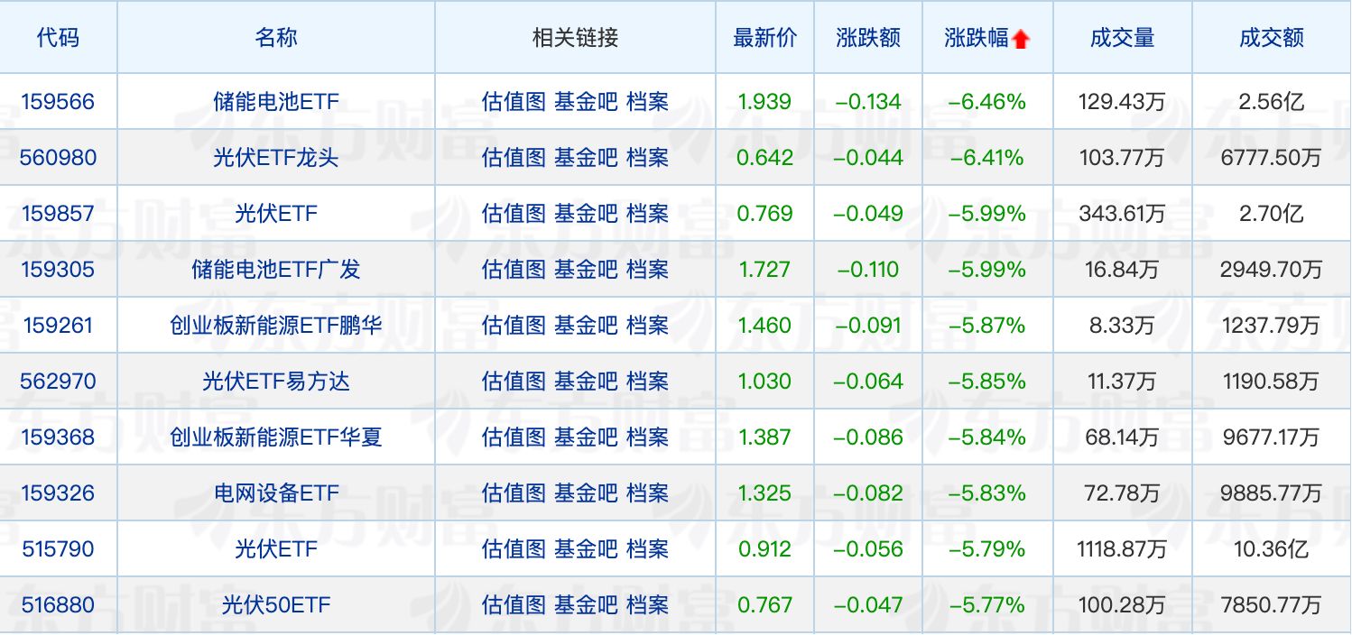Open 创业板新能源ETF鹏华 name link

point(276,326)
